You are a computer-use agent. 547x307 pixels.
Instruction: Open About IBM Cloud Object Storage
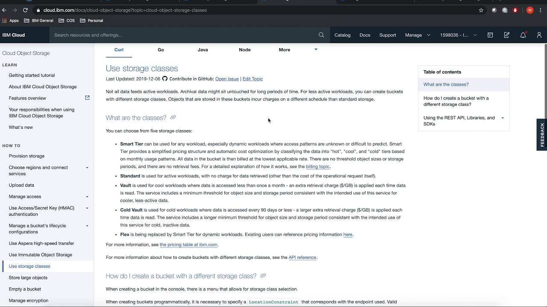pos(43,87)
